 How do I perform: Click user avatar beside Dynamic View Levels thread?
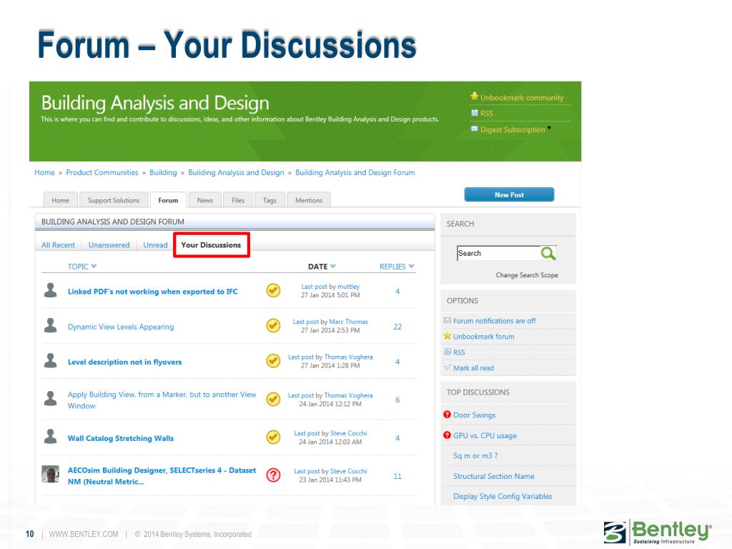[x=51, y=325]
